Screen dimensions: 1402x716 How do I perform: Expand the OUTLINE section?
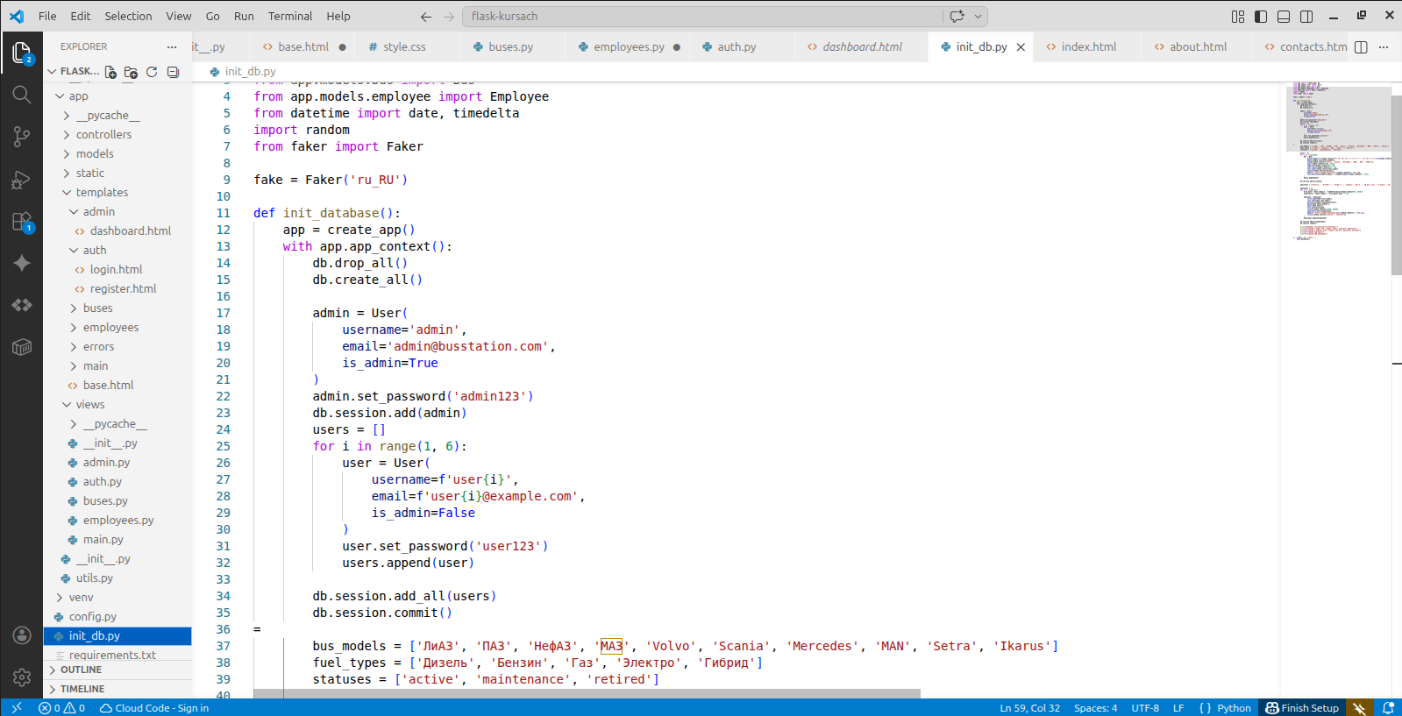coord(82,670)
